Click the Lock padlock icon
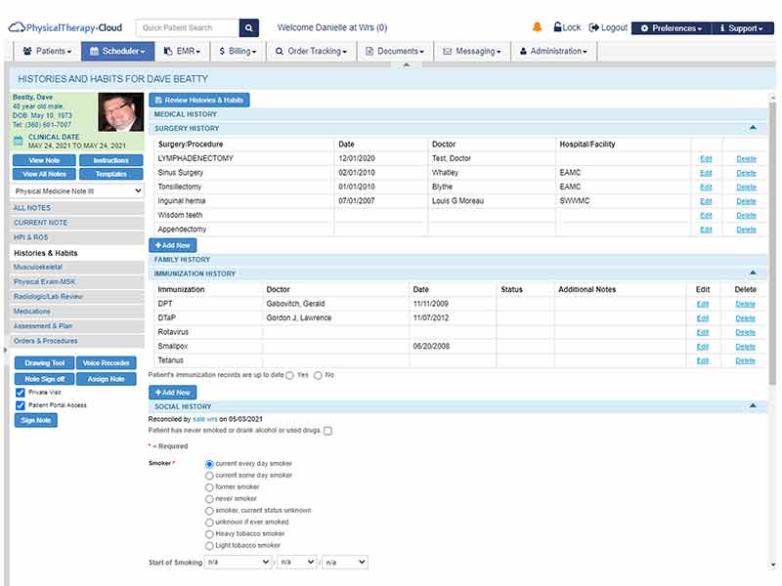 557,27
